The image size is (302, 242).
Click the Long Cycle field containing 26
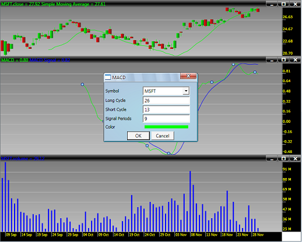click(x=166, y=101)
